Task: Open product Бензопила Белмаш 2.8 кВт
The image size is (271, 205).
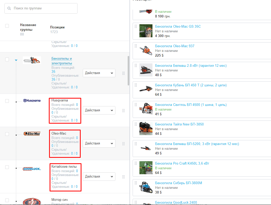Action: click(191, 66)
